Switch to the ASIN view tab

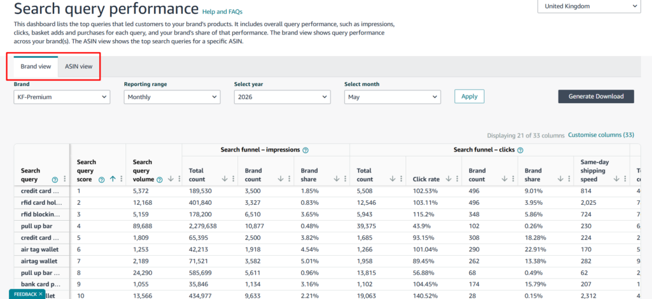pos(78,66)
